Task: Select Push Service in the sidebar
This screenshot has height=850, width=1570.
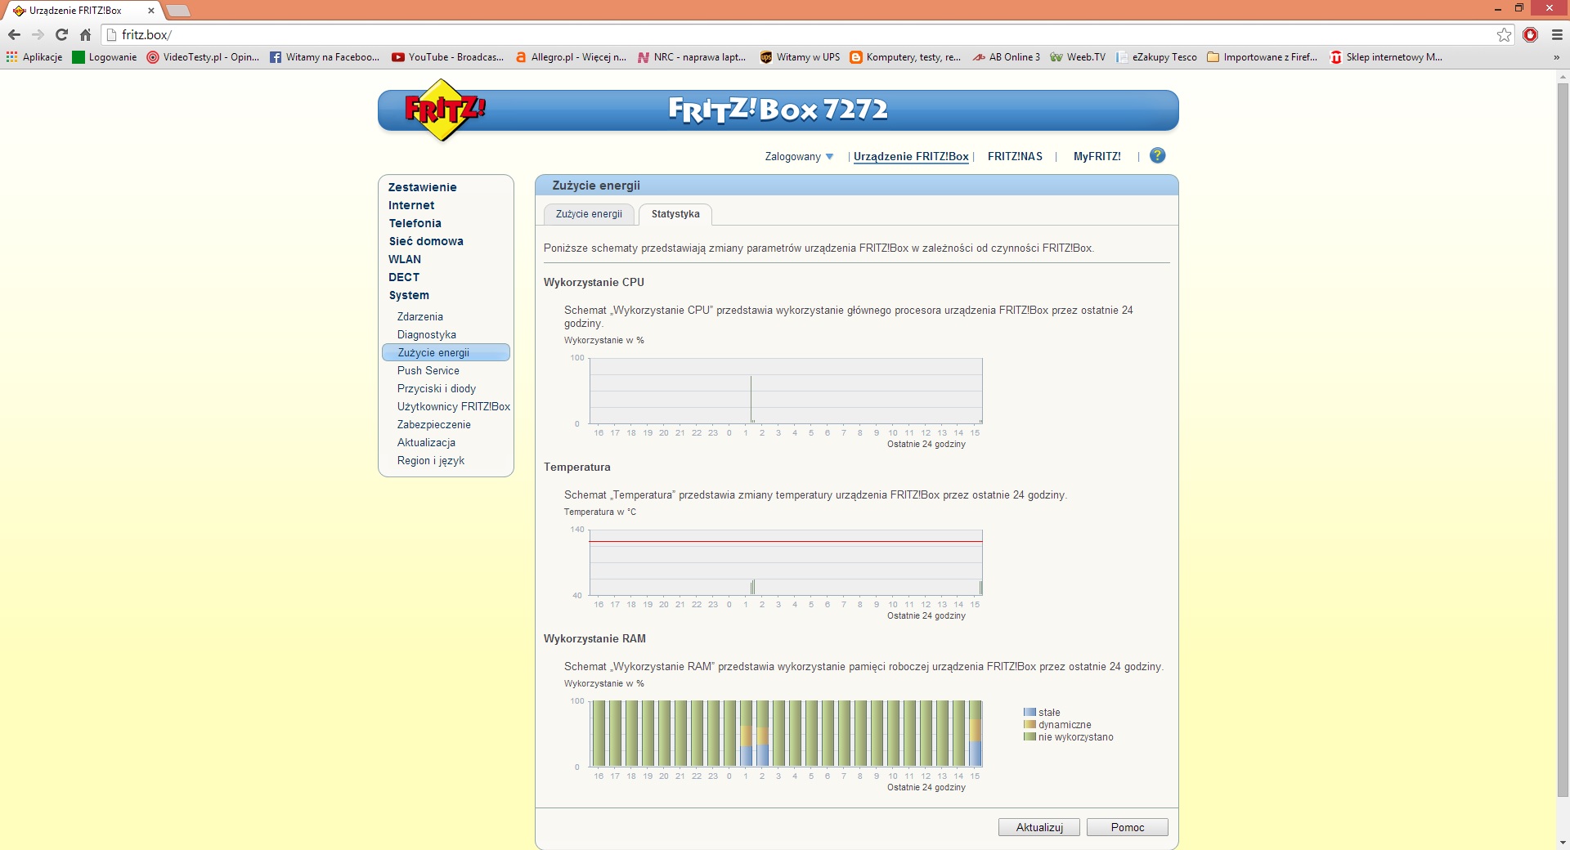Action: click(428, 370)
